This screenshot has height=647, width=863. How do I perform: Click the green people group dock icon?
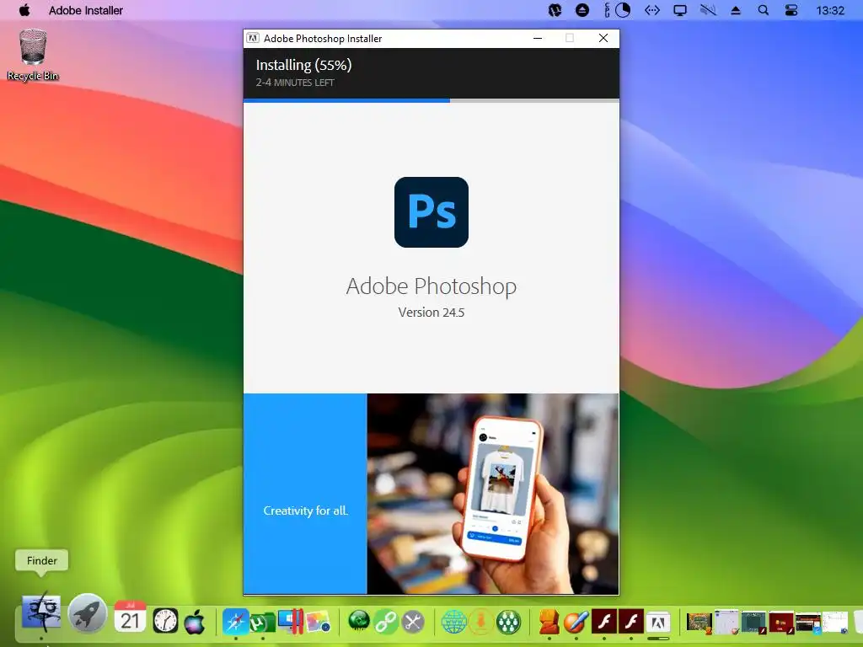508,623
